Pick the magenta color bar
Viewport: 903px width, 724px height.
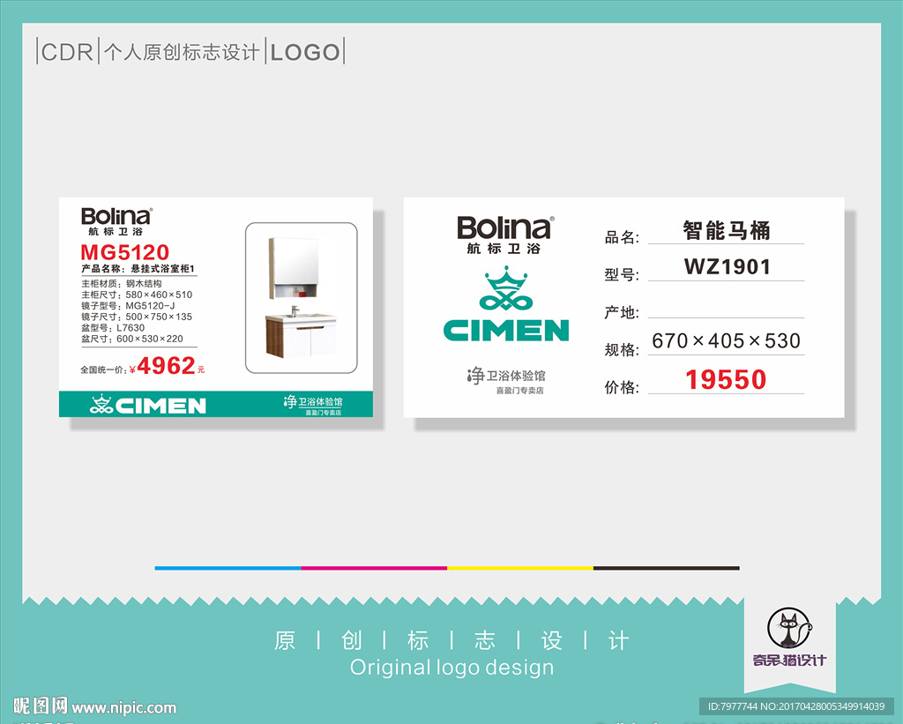[x=374, y=568]
